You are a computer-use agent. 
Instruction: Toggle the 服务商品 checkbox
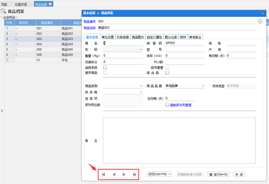point(105,73)
